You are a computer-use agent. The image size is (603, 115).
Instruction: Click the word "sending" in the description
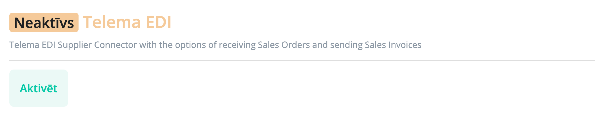coord(346,45)
